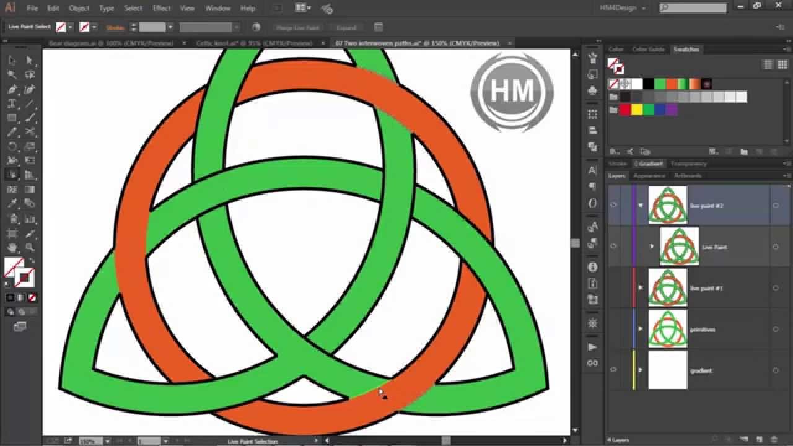This screenshot has width=793, height=446.
Task: Select the purple swatch in color group
Action: [672, 110]
